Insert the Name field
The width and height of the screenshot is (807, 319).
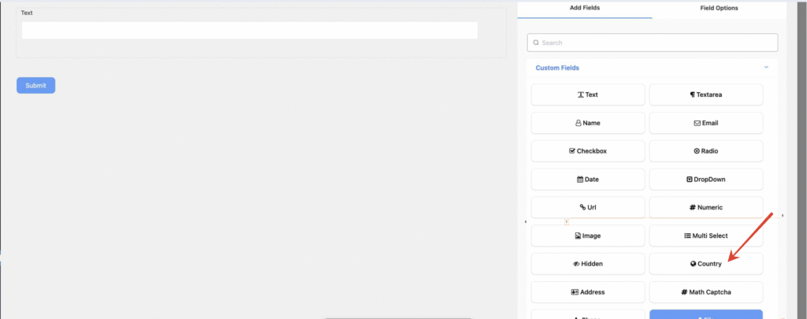pyautogui.click(x=588, y=123)
